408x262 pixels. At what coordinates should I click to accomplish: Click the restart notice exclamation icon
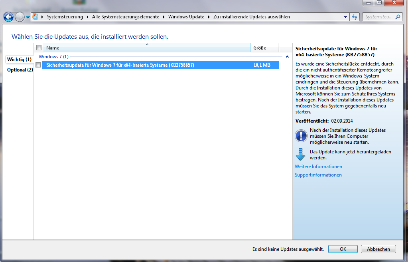(x=301, y=136)
